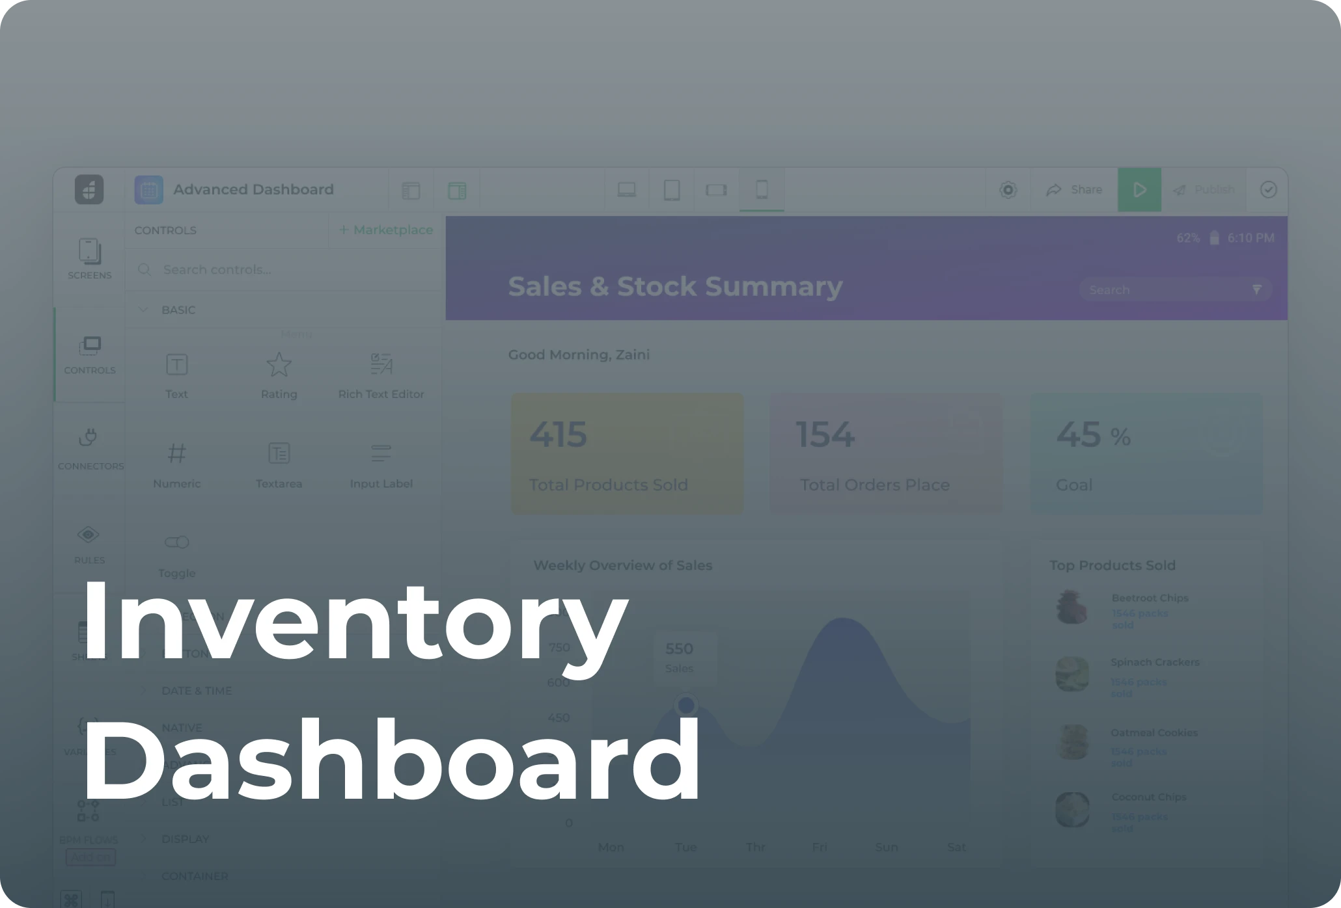The image size is (1341, 908).
Task: Expand the DATE & TIME section
Action: point(197,689)
